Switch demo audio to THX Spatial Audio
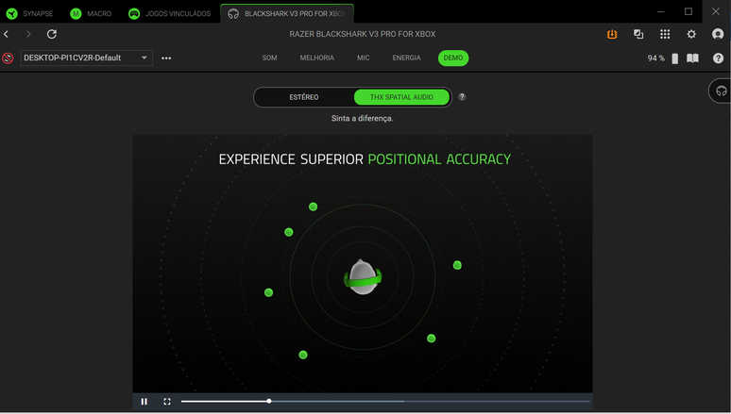This screenshot has width=731, height=414. 401,97
